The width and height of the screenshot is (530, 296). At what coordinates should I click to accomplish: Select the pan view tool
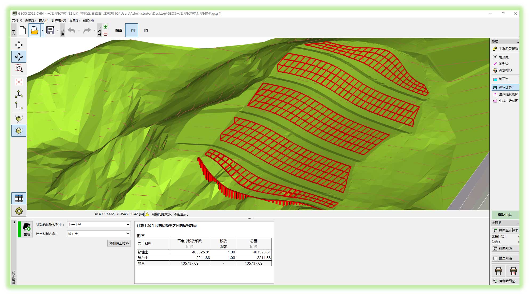[x=19, y=45]
